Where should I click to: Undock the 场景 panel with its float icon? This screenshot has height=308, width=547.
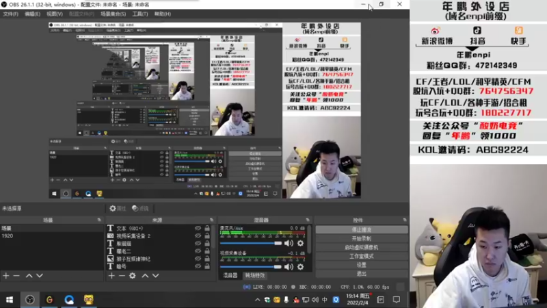(x=99, y=220)
